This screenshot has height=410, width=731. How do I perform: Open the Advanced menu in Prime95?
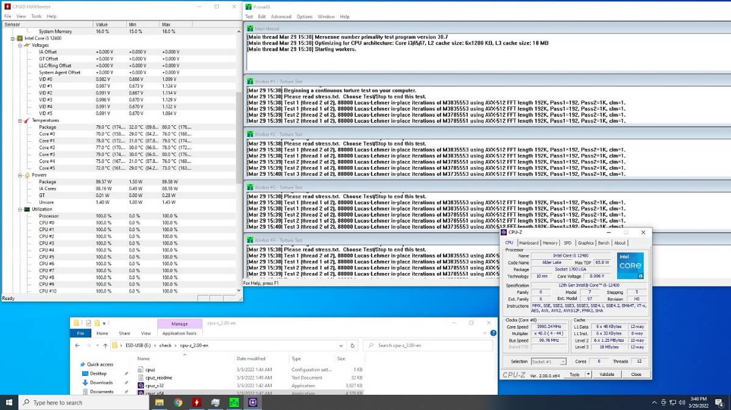(281, 16)
